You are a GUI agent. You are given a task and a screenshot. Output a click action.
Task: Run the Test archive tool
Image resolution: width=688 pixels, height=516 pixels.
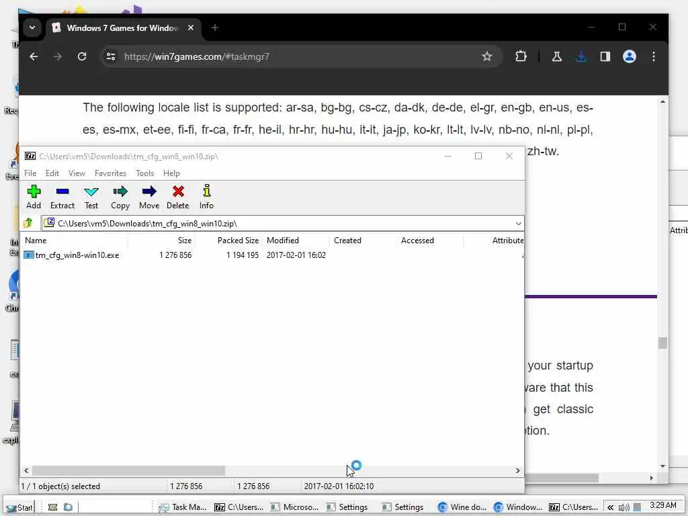coord(91,197)
